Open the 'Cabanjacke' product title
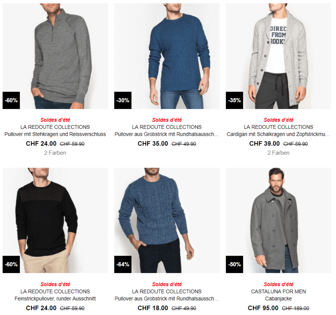The height and width of the screenshot is (315, 336). [278, 299]
